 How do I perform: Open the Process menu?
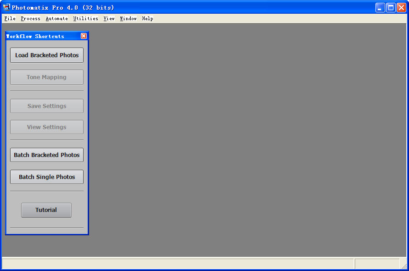coord(30,18)
